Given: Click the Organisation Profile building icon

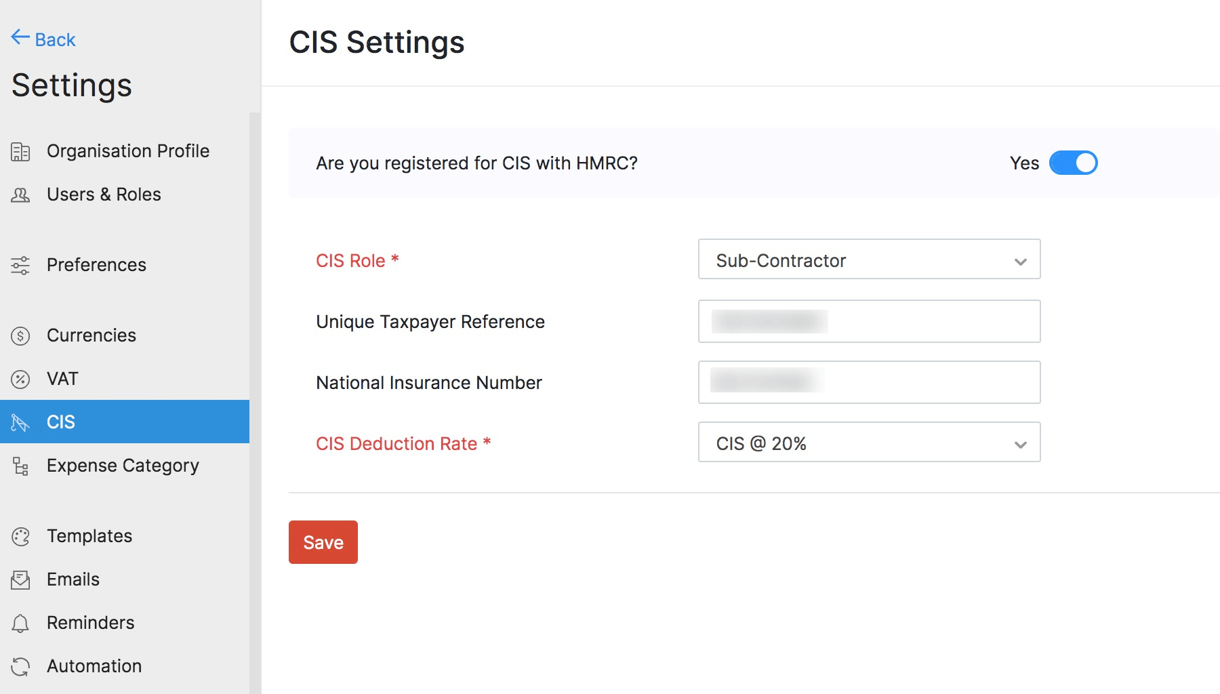Looking at the screenshot, I should [x=20, y=152].
